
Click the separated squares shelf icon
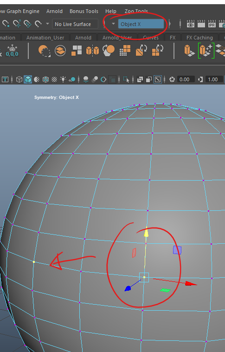(76, 51)
